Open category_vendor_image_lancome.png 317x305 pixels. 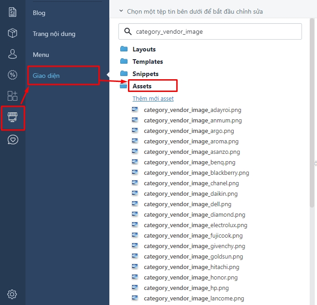[194, 299]
